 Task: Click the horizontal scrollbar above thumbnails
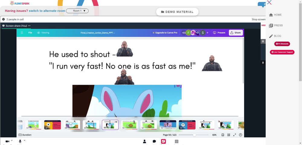[x=130, y=116]
